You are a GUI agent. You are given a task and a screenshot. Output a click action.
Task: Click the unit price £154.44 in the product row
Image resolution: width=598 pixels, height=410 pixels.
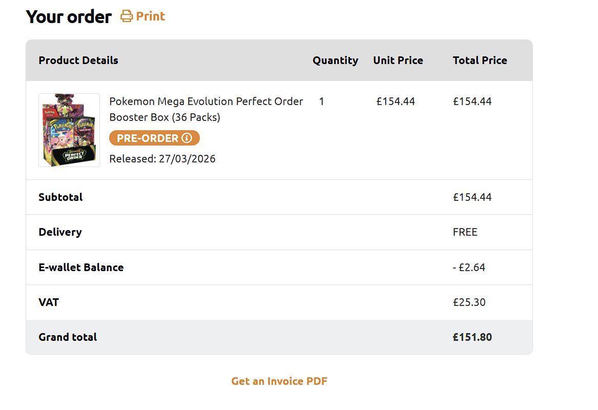point(396,101)
